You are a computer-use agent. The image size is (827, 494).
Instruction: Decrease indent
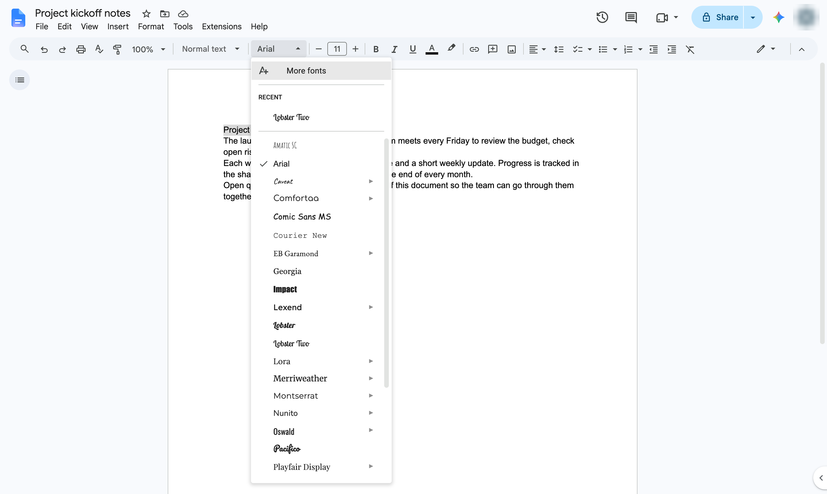coord(653,49)
